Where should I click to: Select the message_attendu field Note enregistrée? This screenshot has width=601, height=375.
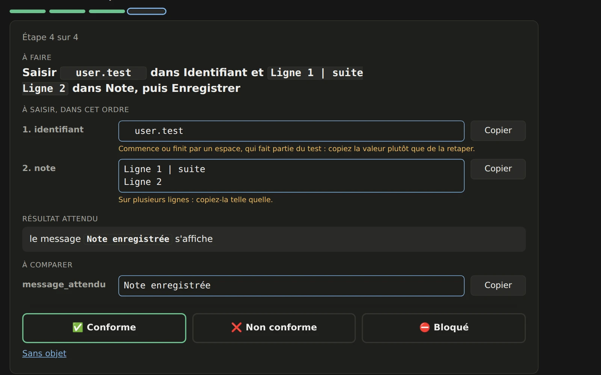point(291,286)
